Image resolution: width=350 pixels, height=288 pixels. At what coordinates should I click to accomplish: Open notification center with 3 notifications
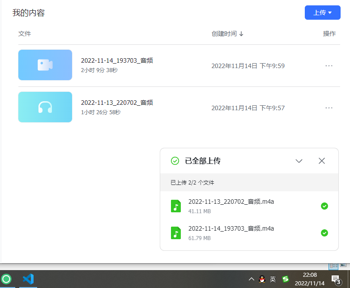click(337, 279)
